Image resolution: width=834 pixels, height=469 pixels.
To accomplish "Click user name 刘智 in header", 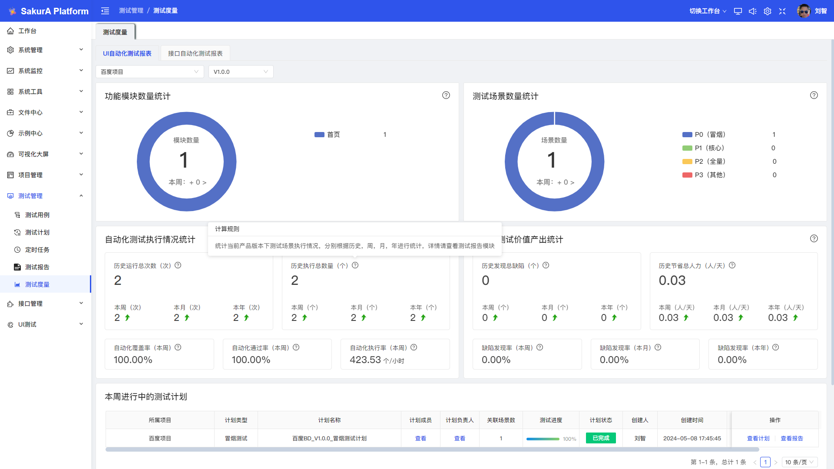I will [821, 11].
